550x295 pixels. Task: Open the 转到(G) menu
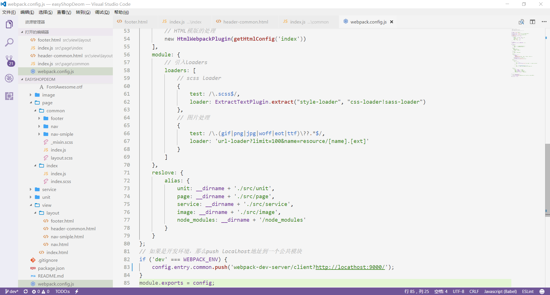(x=83, y=12)
